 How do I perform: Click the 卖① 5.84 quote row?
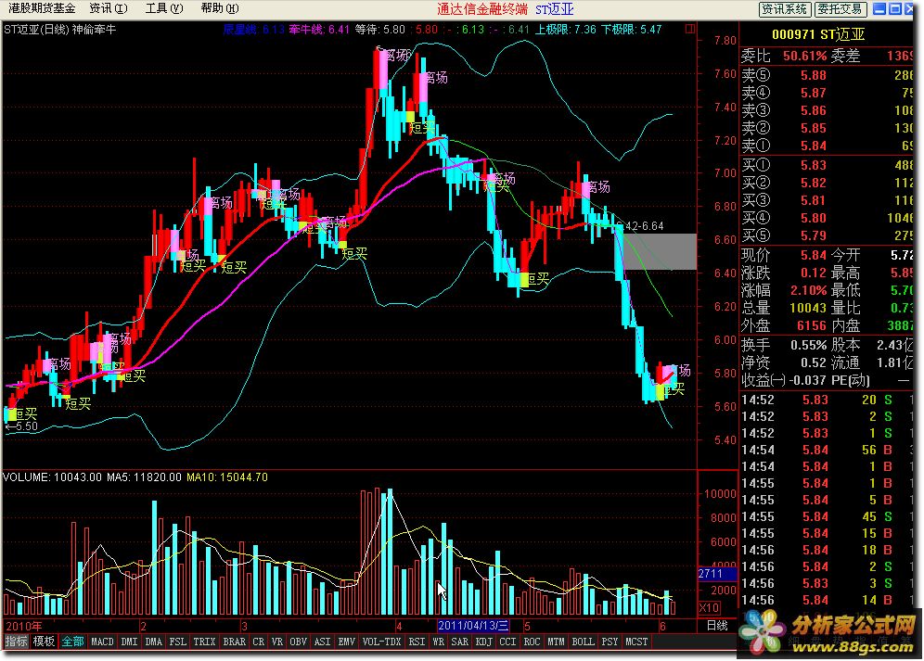pyautogui.click(x=828, y=146)
